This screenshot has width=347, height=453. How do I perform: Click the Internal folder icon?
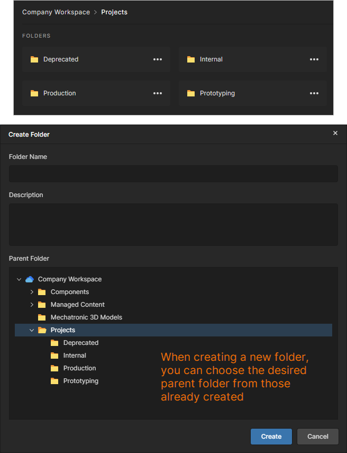click(190, 59)
